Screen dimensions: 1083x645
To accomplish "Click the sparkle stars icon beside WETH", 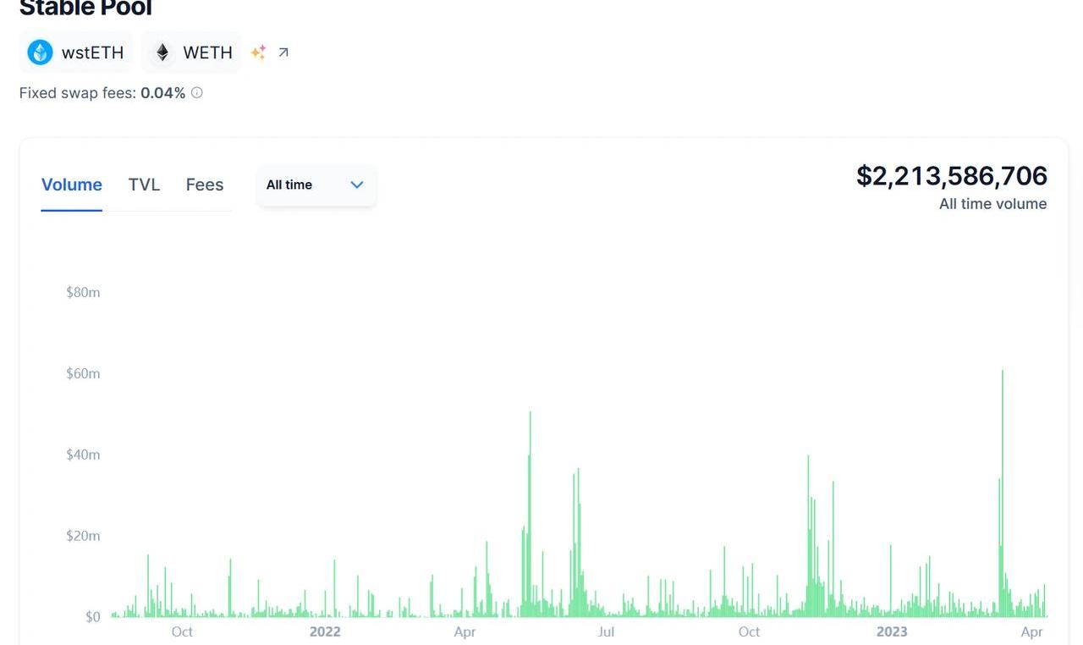I will pos(258,52).
